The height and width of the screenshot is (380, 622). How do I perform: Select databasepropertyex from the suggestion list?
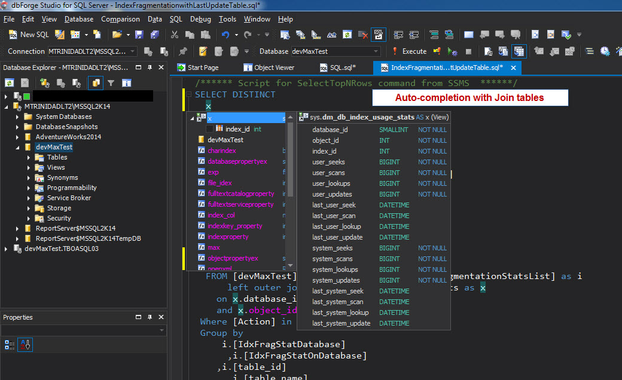tap(237, 161)
